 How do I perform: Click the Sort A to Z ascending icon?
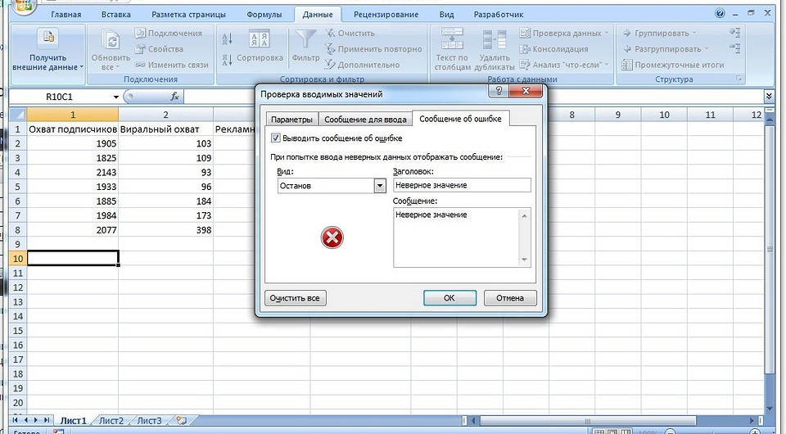228,38
